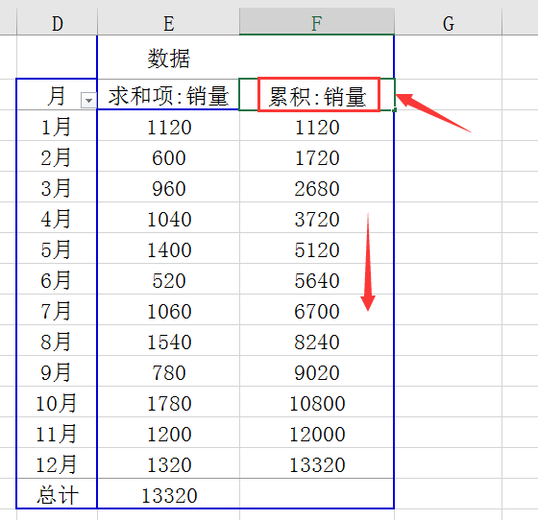Image resolution: width=538 pixels, height=520 pixels.
Task: Open the 月 field filter dropdown
Action: 88,101
